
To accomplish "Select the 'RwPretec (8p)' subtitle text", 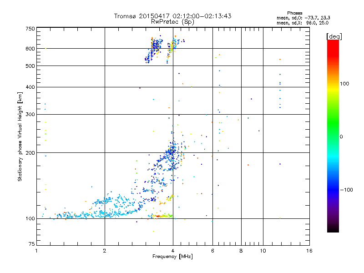I will click(x=172, y=22).
